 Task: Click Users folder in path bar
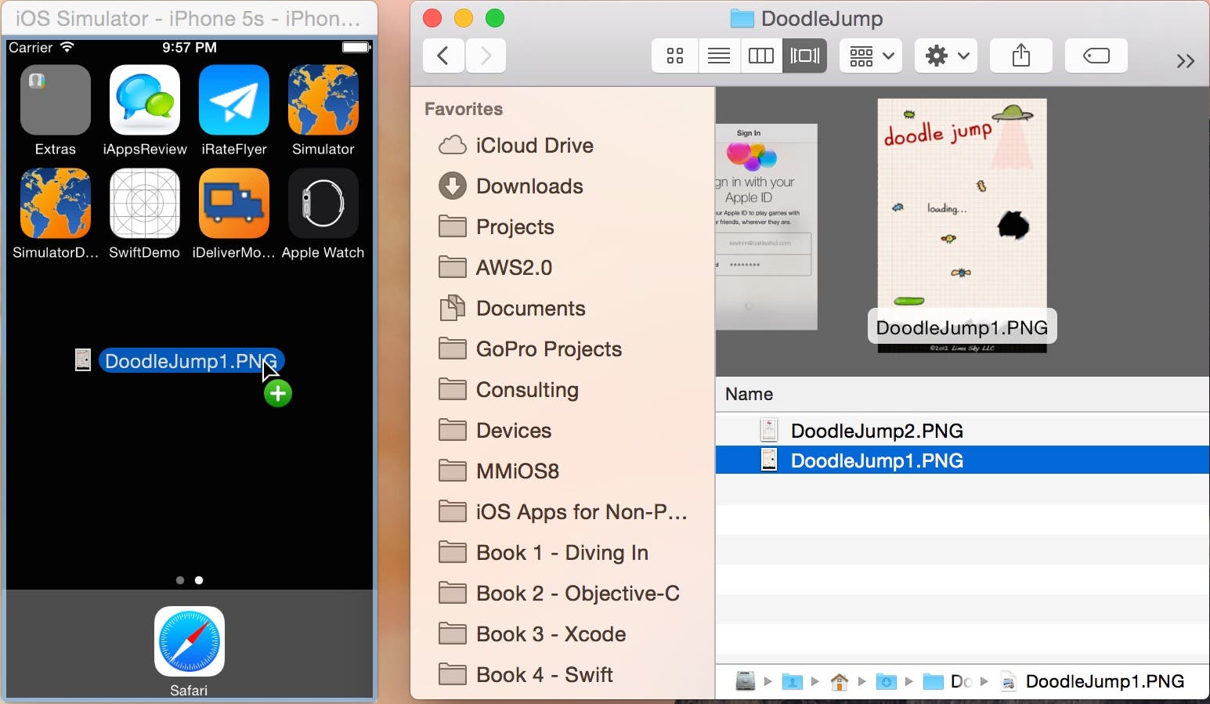click(792, 681)
